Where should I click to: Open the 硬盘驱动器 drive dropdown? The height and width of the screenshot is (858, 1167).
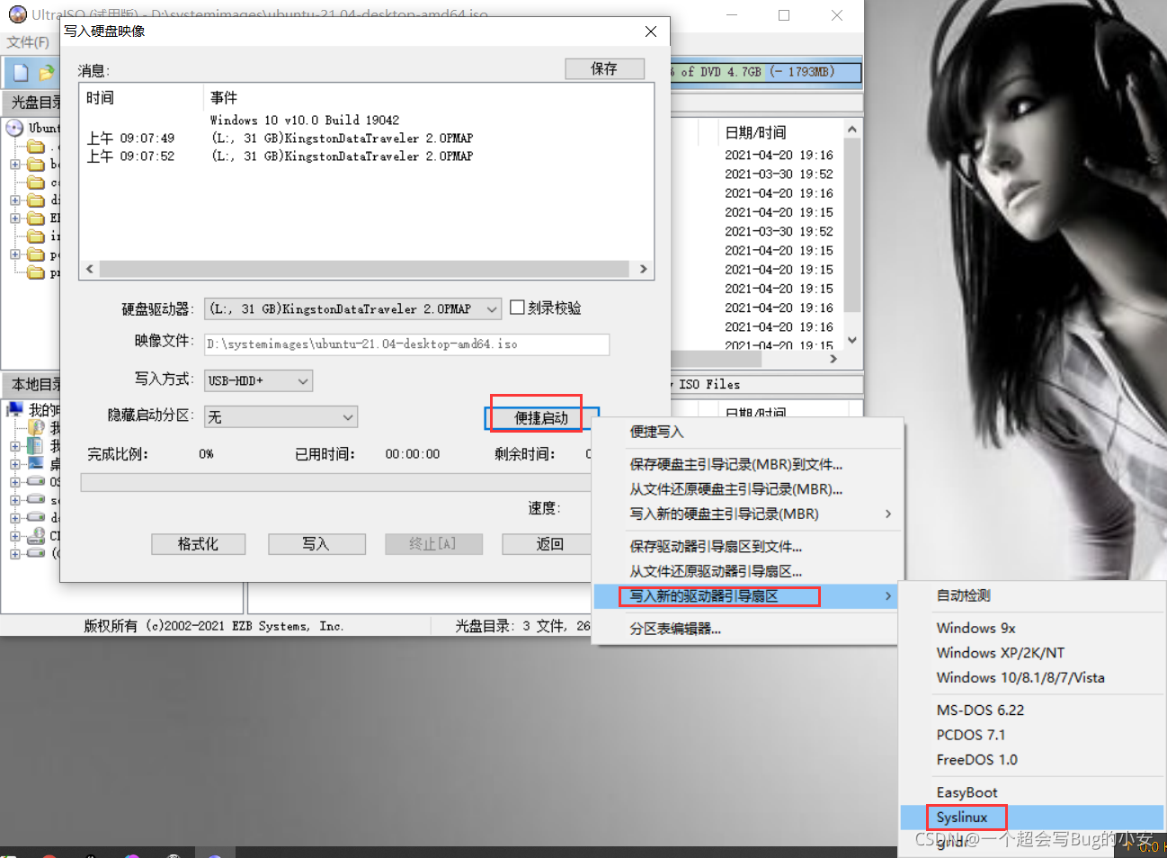[492, 308]
